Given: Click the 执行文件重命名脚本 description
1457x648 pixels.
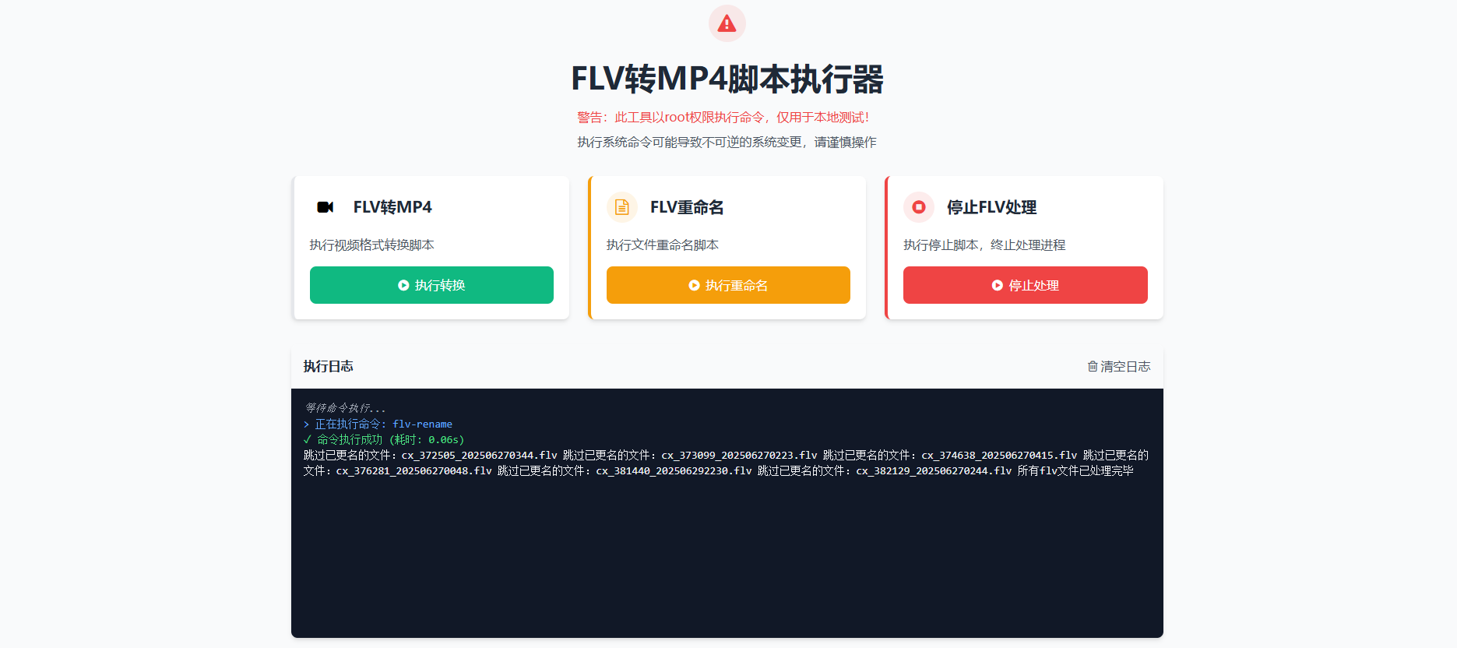Looking at the screenshot, I should click(663, 245).
